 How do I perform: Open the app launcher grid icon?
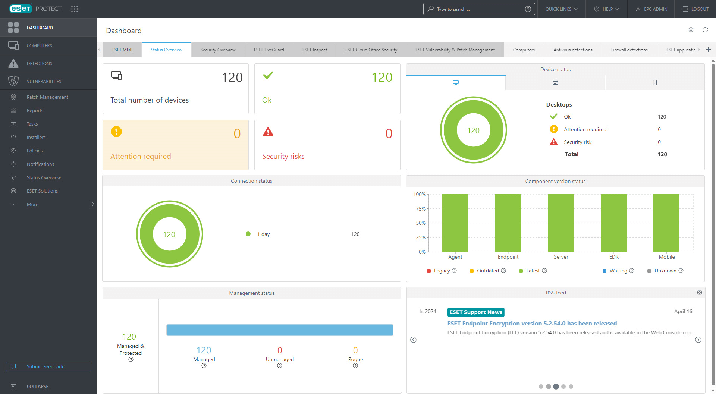(75, 9)
